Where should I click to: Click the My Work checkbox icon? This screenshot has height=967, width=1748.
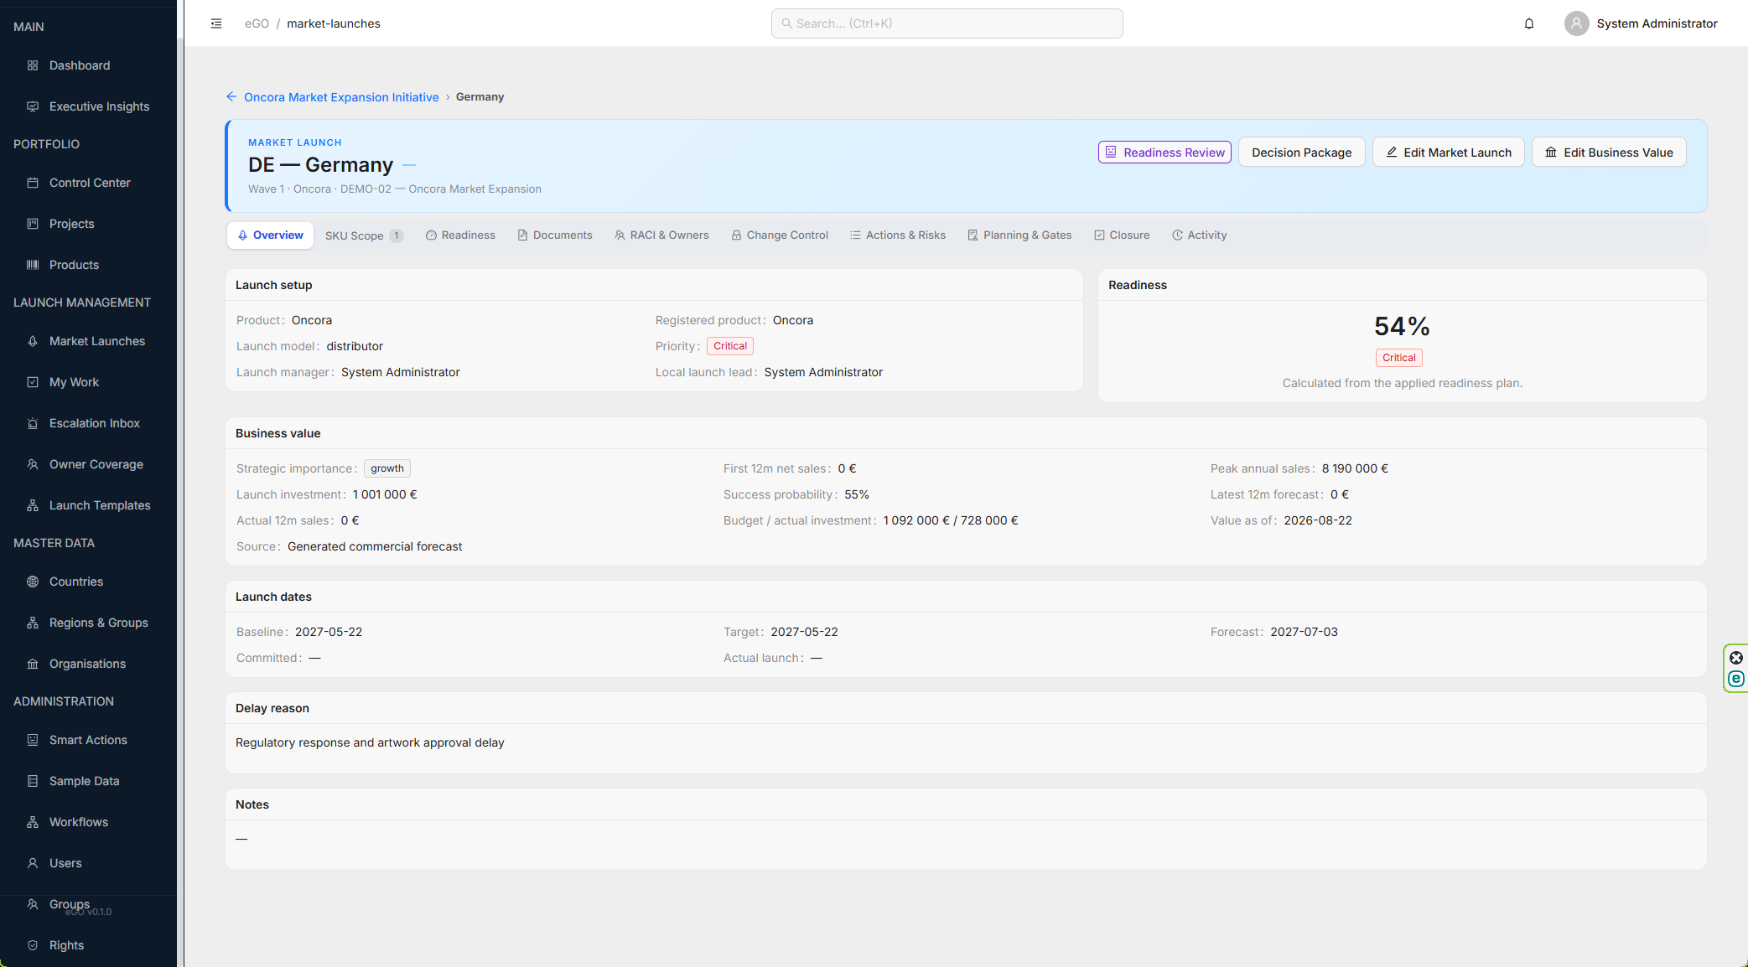coord(33,382)
